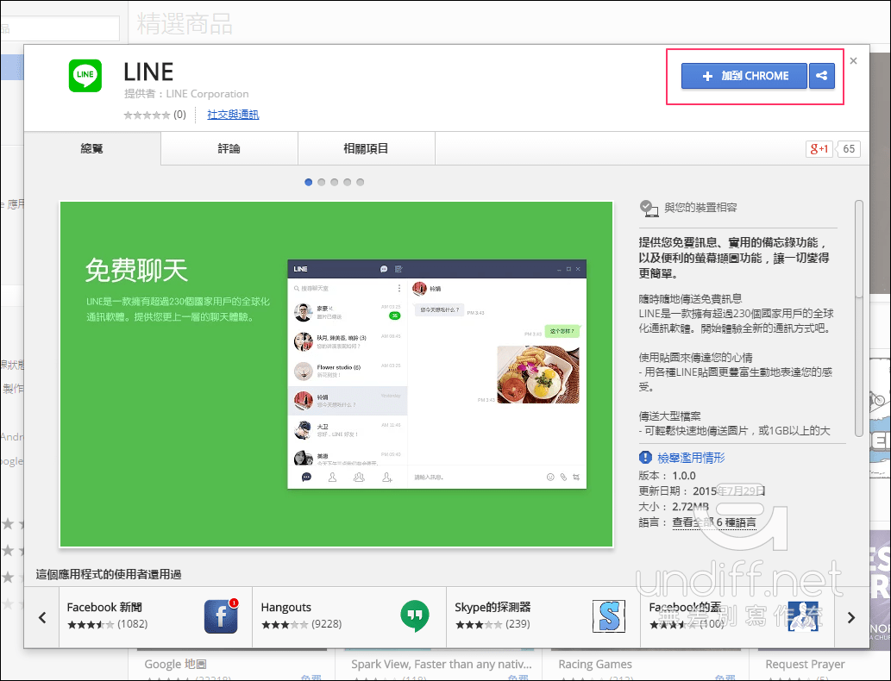Click the chats tab icon in LINE preview

click(x=306, y=477)
